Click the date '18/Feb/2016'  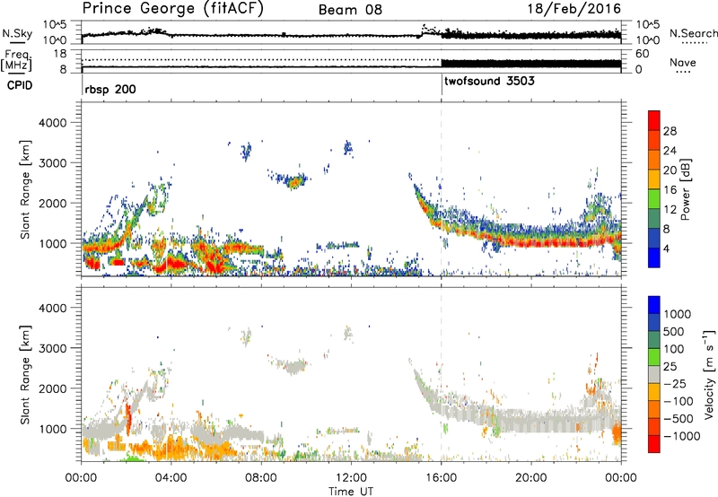pos(574,9)
